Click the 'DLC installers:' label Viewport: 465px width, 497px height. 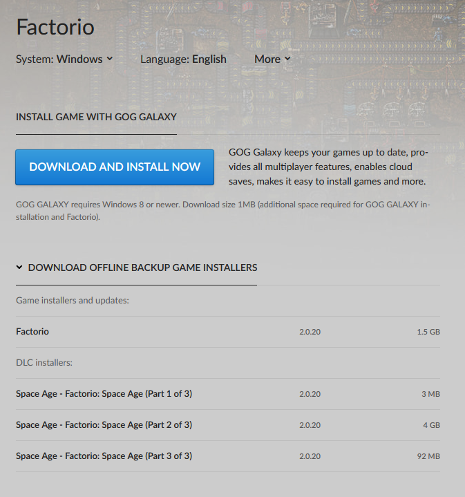[44, 362]
